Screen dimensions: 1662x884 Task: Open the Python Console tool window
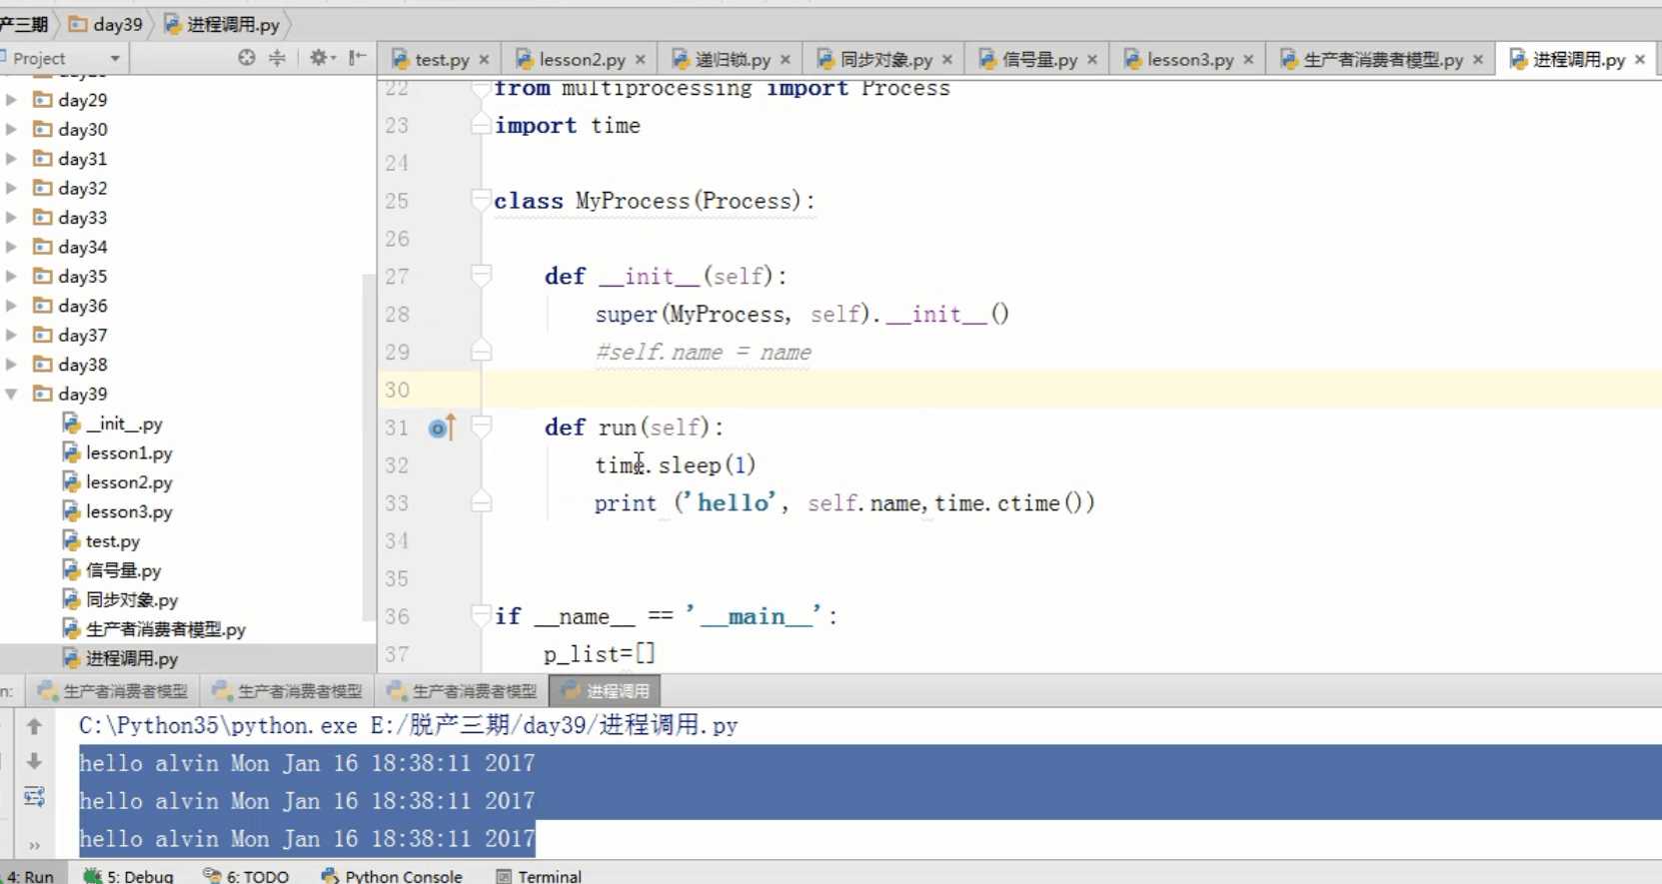392,876
